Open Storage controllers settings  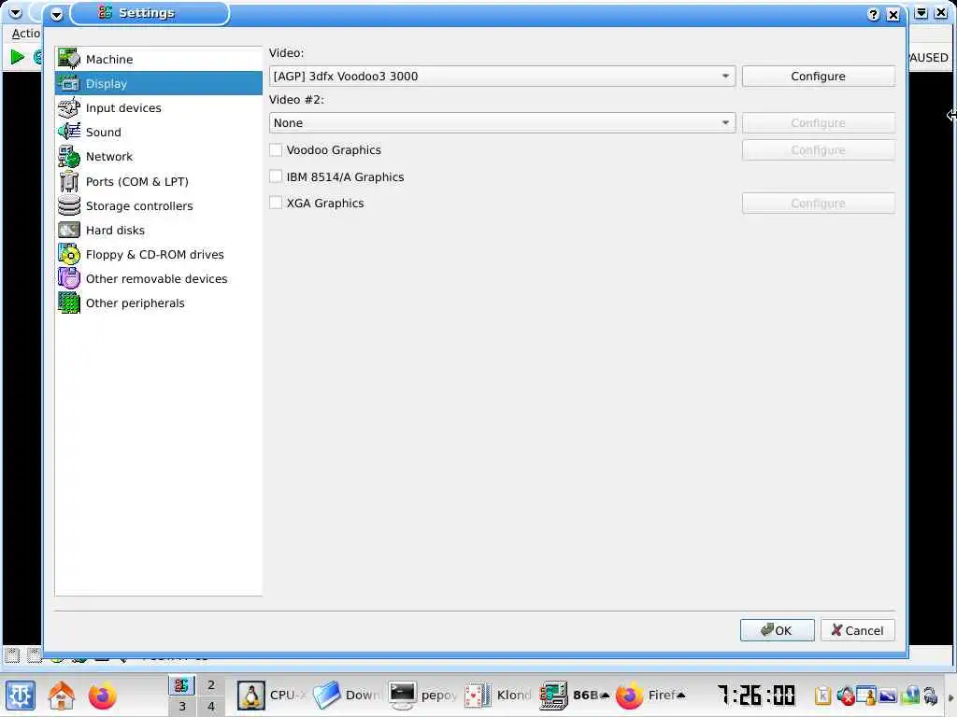(x=158, y=206)
